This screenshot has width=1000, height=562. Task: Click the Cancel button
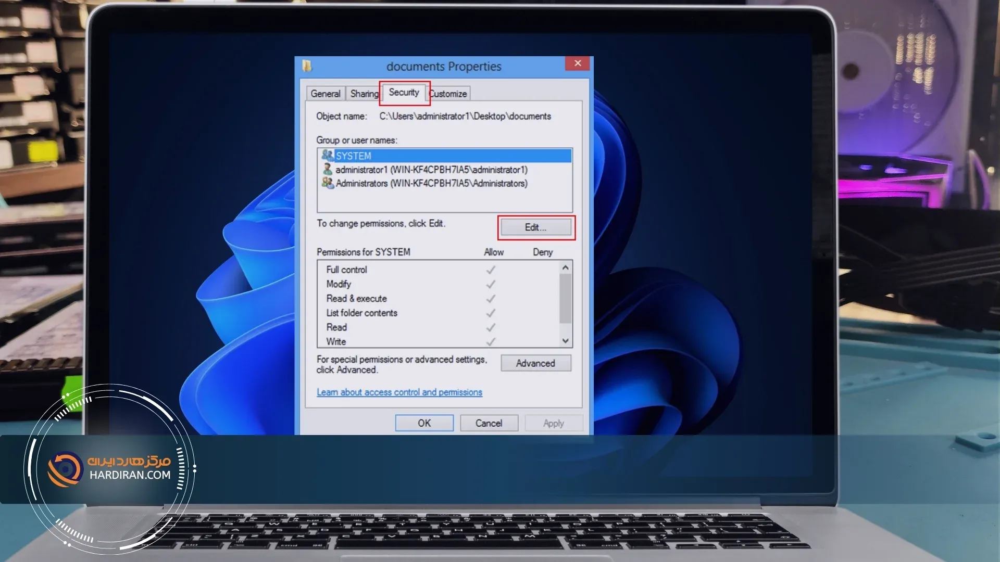point(489,423)
